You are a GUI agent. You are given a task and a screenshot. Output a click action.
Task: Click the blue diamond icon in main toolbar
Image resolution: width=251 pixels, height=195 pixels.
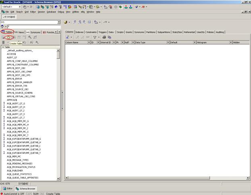coord(56,7)
